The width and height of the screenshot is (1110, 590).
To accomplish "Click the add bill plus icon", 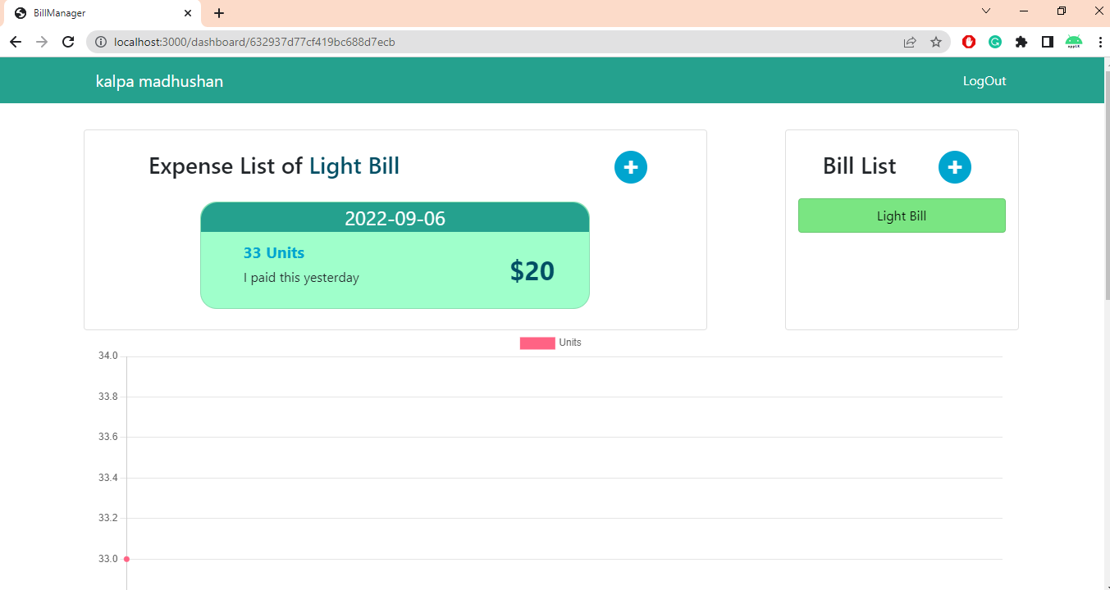I will 955,167.
